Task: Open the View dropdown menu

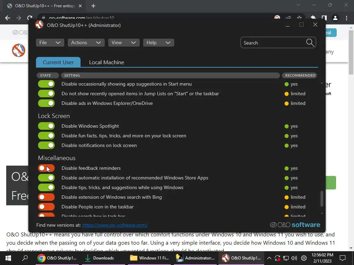Action: [124, 42]
